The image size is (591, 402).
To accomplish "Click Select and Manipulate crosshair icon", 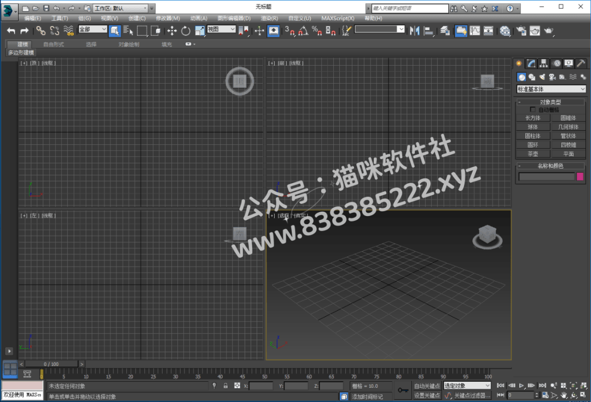I will coord(259,31).
